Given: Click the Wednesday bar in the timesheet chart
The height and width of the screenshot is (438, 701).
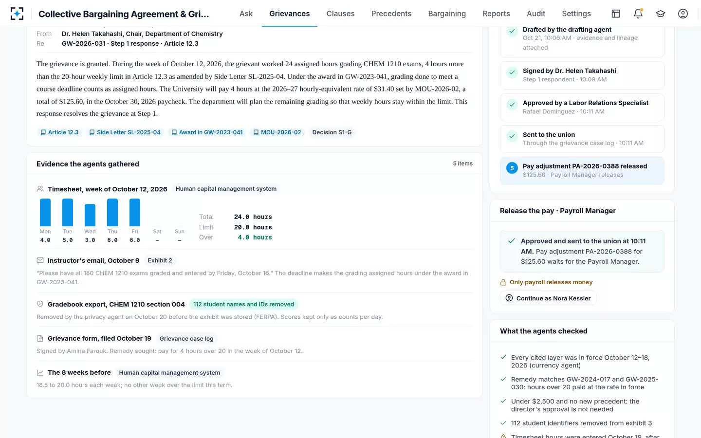Looking at the screenshot, I should (x=90, y=215).
